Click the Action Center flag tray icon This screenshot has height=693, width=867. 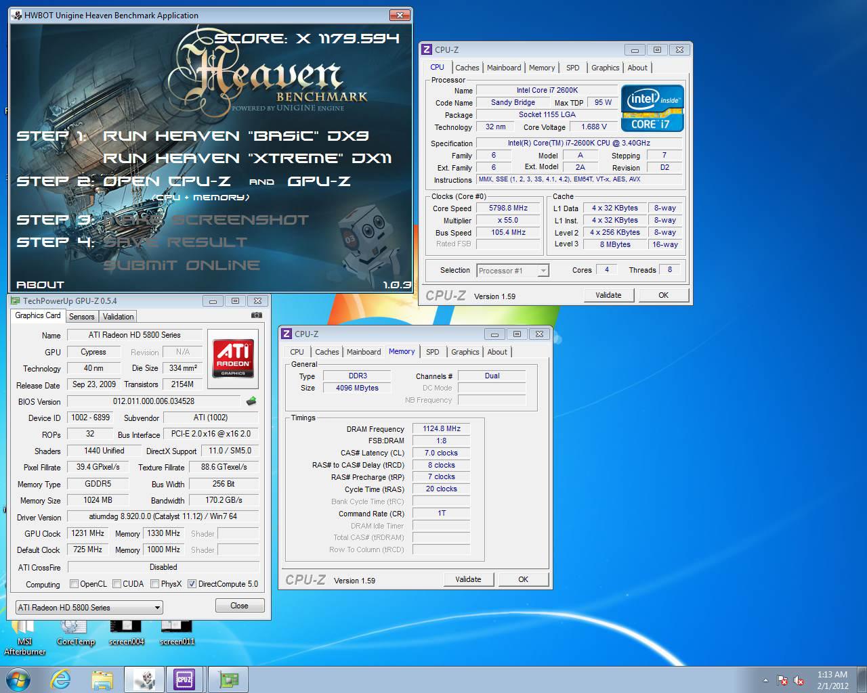tap(782, 680)
